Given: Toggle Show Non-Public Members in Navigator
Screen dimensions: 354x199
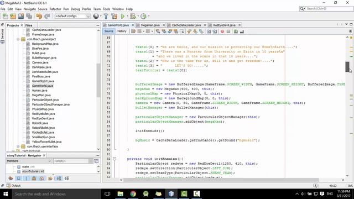Looking at the screenshot, I should (x=34, y=178).
